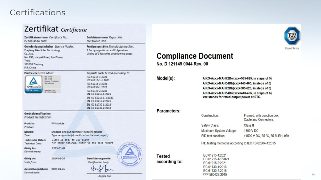Select document number 'No. D 121149 0044 Rev. 00'
The width and height of the screenshot is (321, 180).
[182, 64]
